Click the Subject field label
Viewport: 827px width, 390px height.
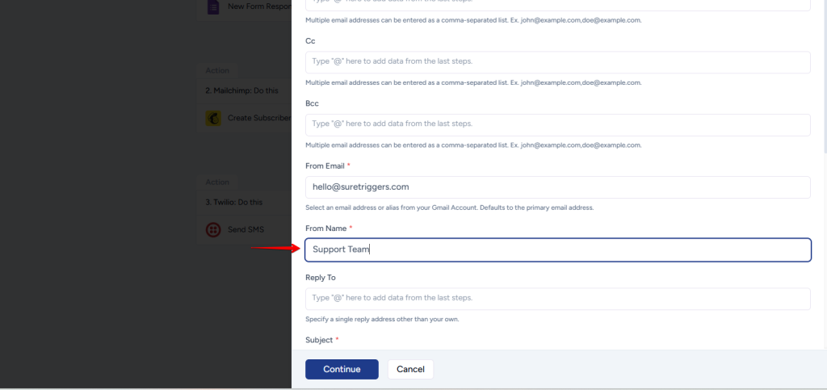click(318, 340)
